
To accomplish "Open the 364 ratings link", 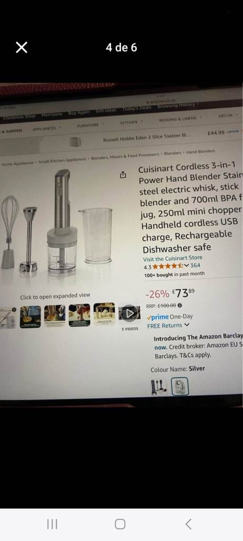I will point(195,265).
